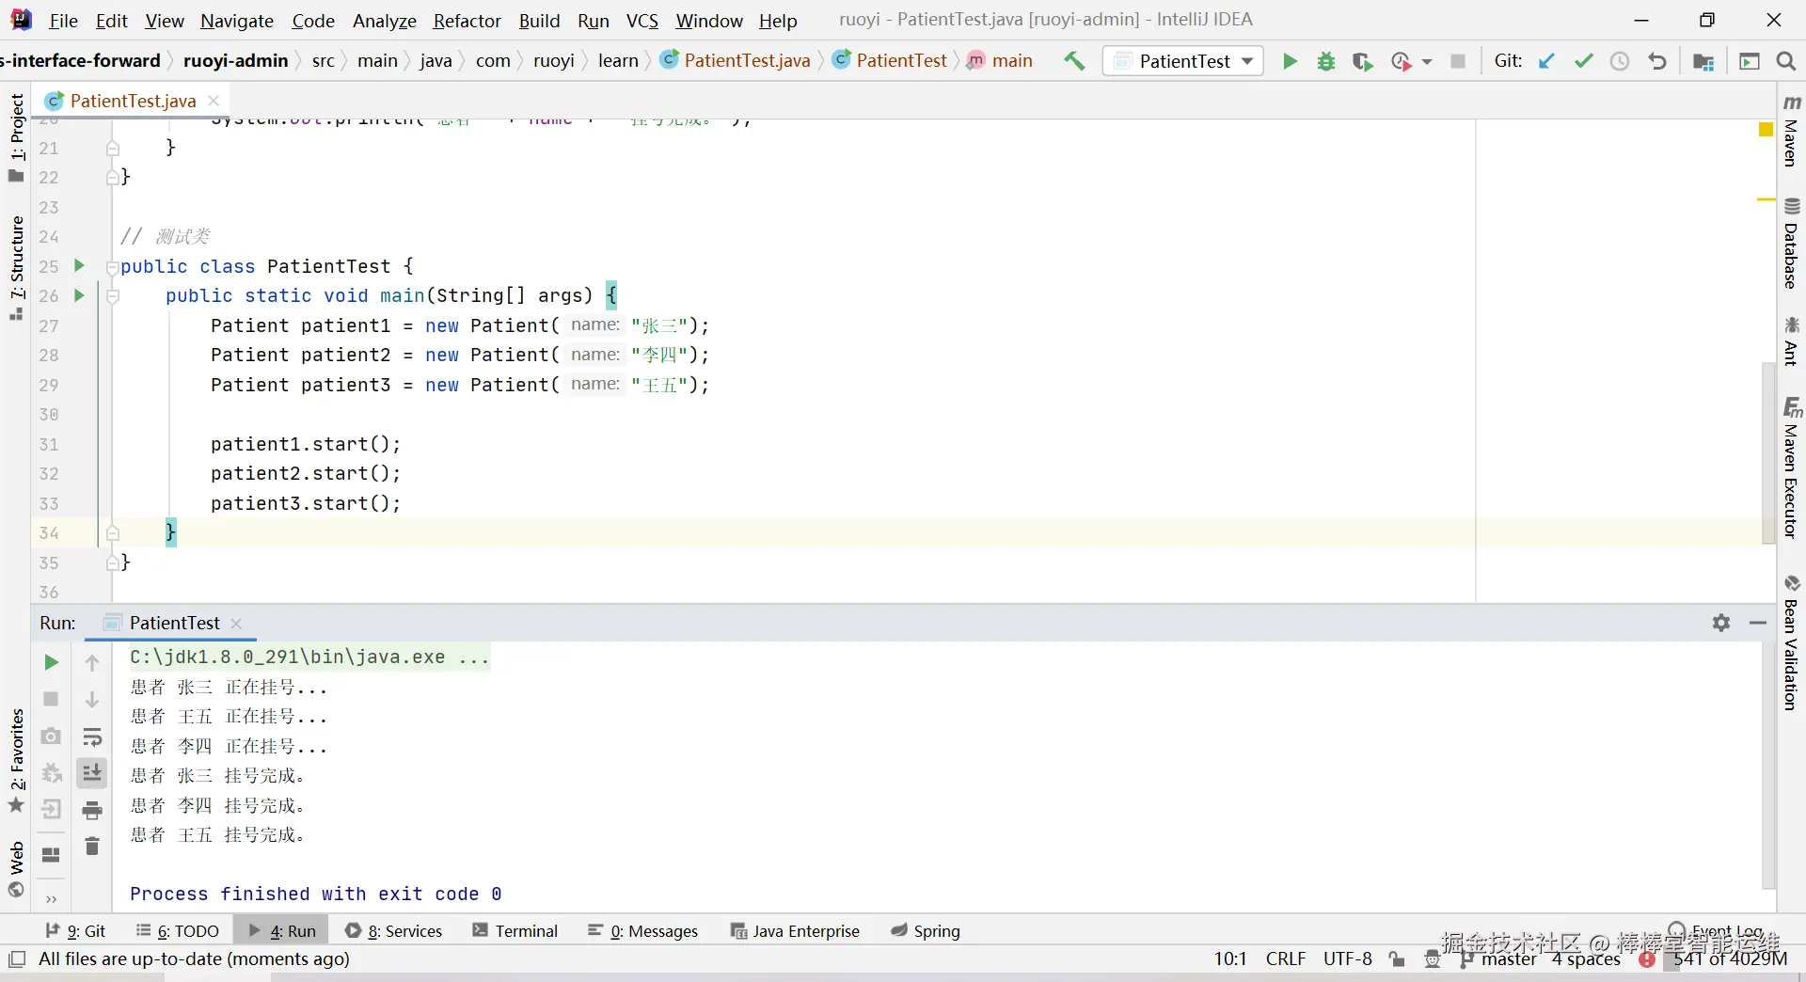Expand the profiler dropdown arrow in toolbar
Viewport: 1806px width, 982px height.
pyautogui.click(x=1426, y=61)
